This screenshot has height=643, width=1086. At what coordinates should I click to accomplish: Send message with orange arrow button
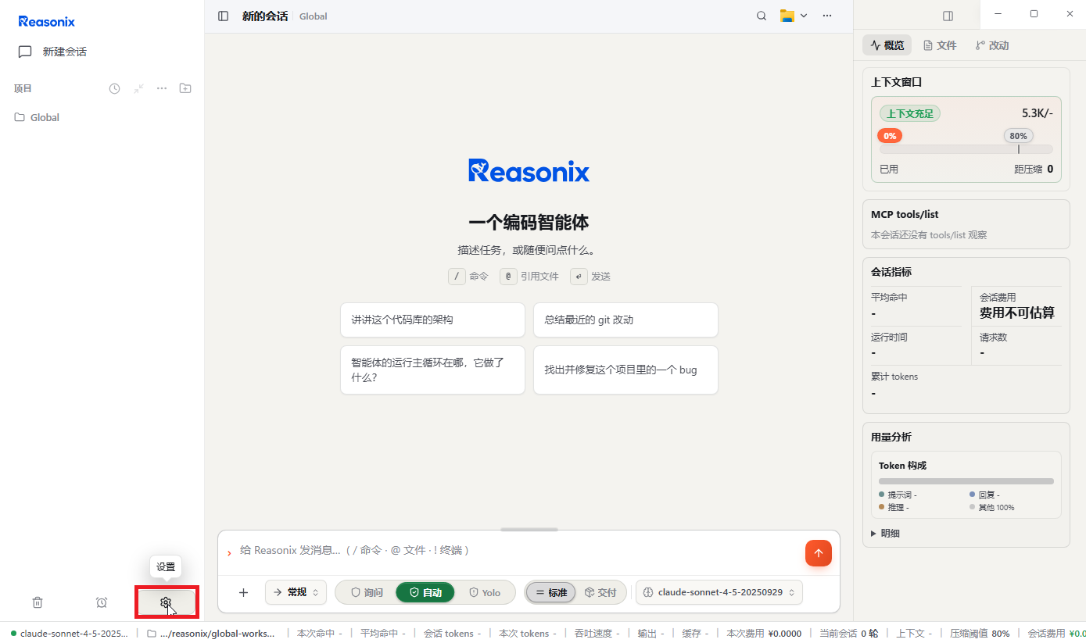pyautogui.click(x=819, y=552)
